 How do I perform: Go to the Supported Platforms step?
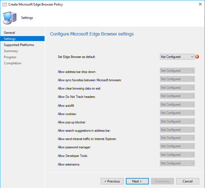(19, 45)
